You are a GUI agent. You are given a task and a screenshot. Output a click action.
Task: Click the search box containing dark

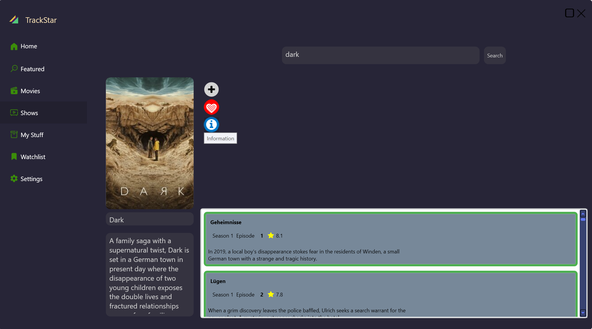tap(380, 55)
